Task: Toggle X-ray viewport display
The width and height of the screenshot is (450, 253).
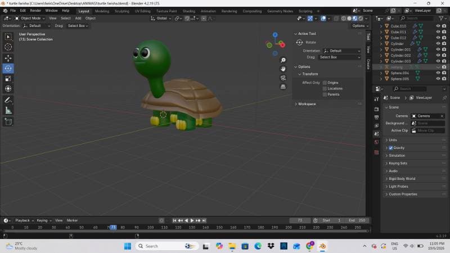Action: [x=336, y=19]
